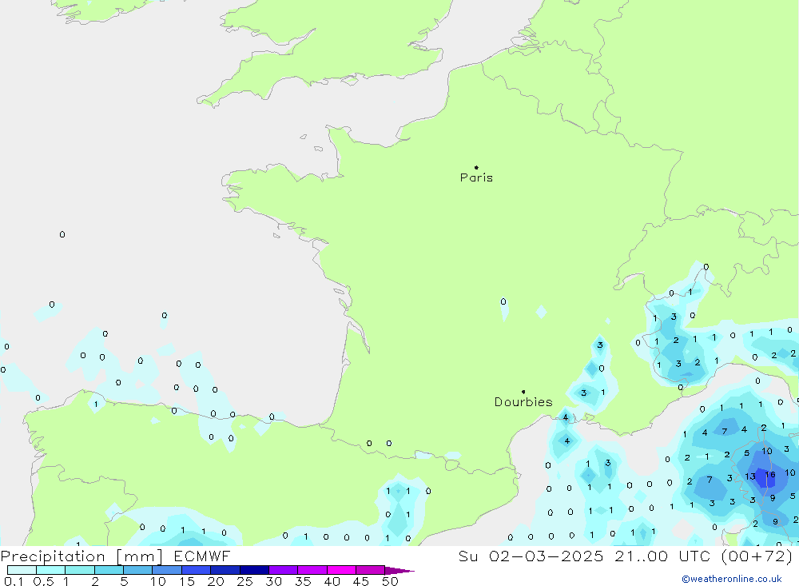Select the 15 to 20 legend color box
The width and height of the screenshot is (799, 586).
click(x=197, y=570)
